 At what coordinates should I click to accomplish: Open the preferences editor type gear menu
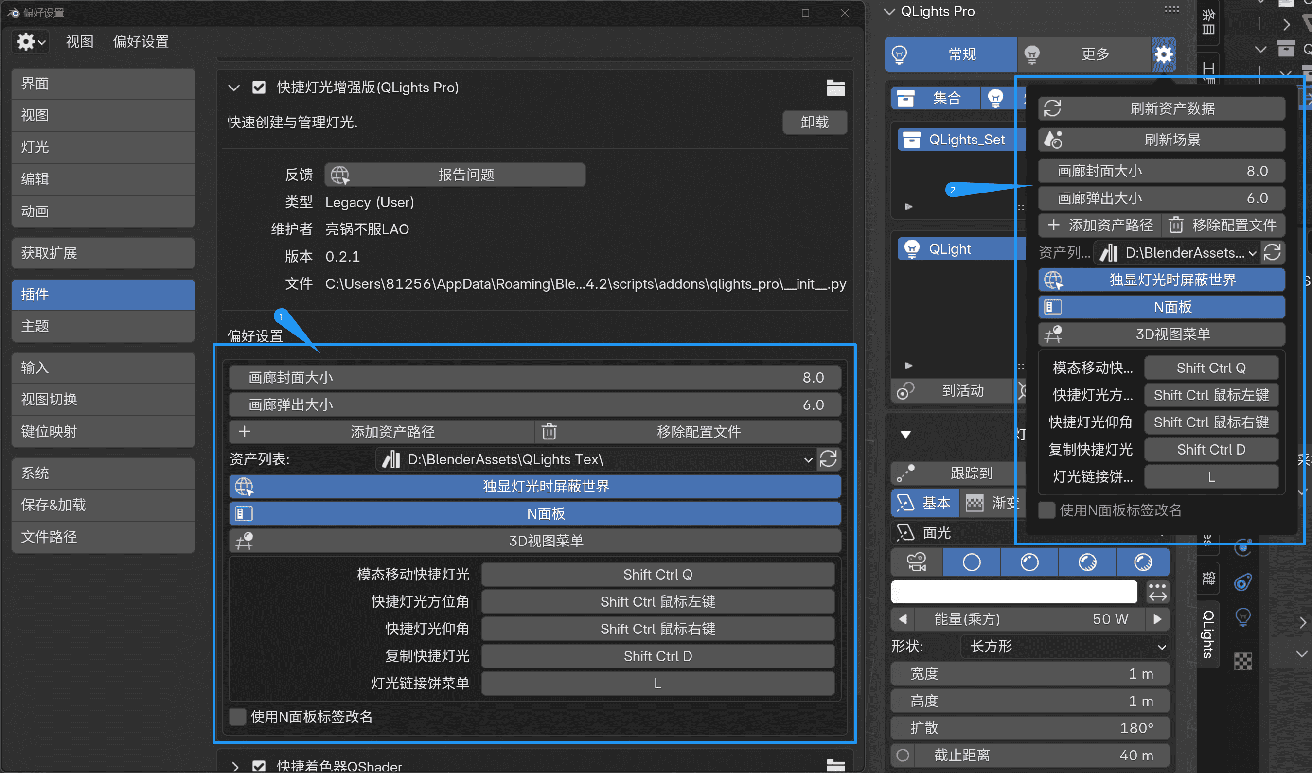click(31, 41)
